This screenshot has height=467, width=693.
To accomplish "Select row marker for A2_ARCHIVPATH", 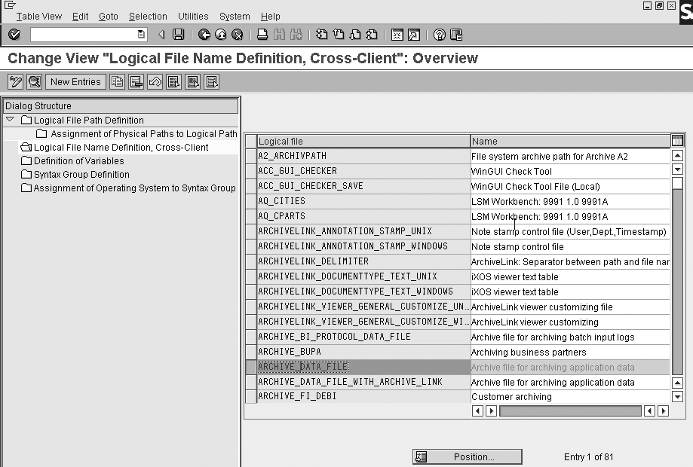I will (x=251, y=156).
